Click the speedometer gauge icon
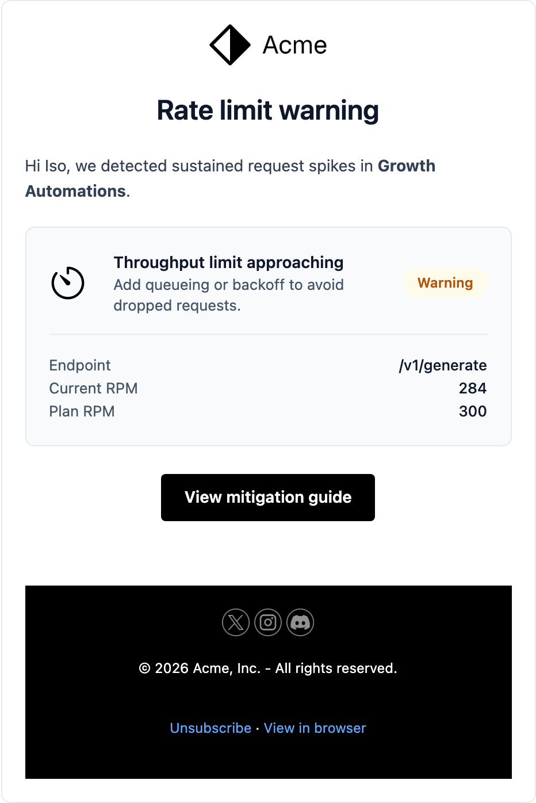Screen dimensions: 536x803 click(x=68, y=283)
